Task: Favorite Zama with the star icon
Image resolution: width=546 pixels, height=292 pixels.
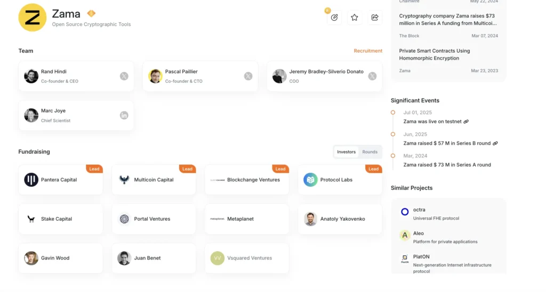Action: 355,18
